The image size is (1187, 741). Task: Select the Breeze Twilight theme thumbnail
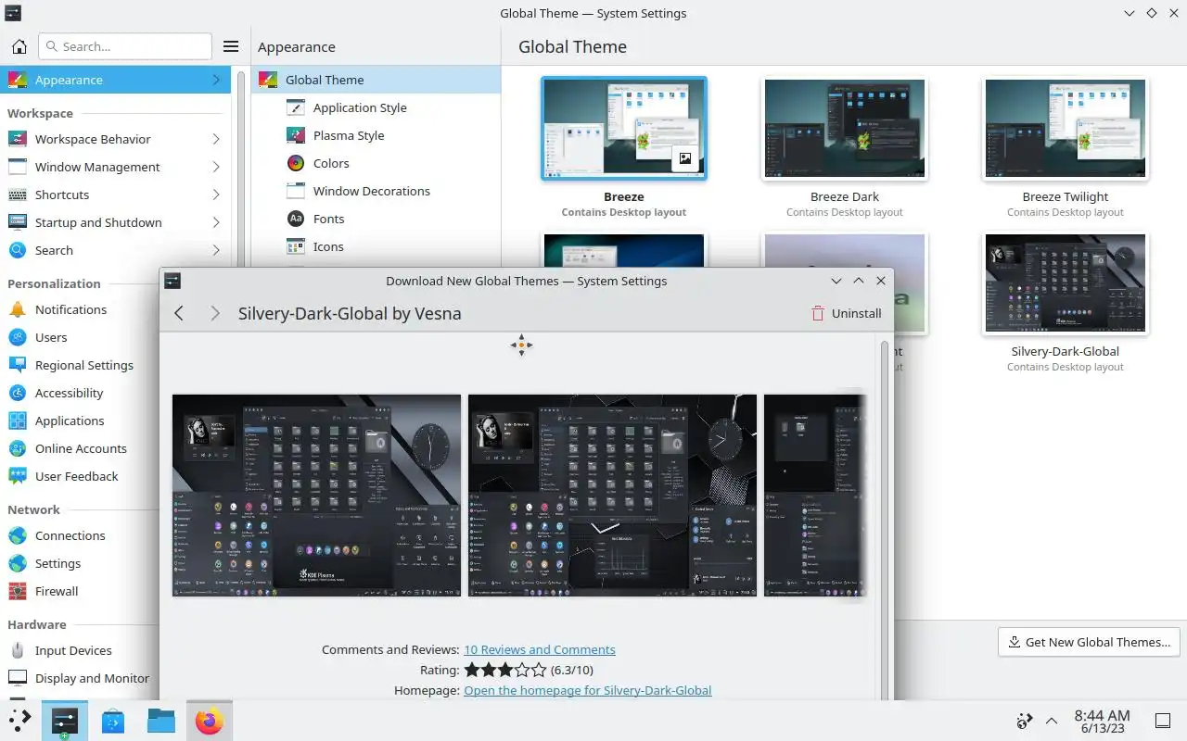1066,128
